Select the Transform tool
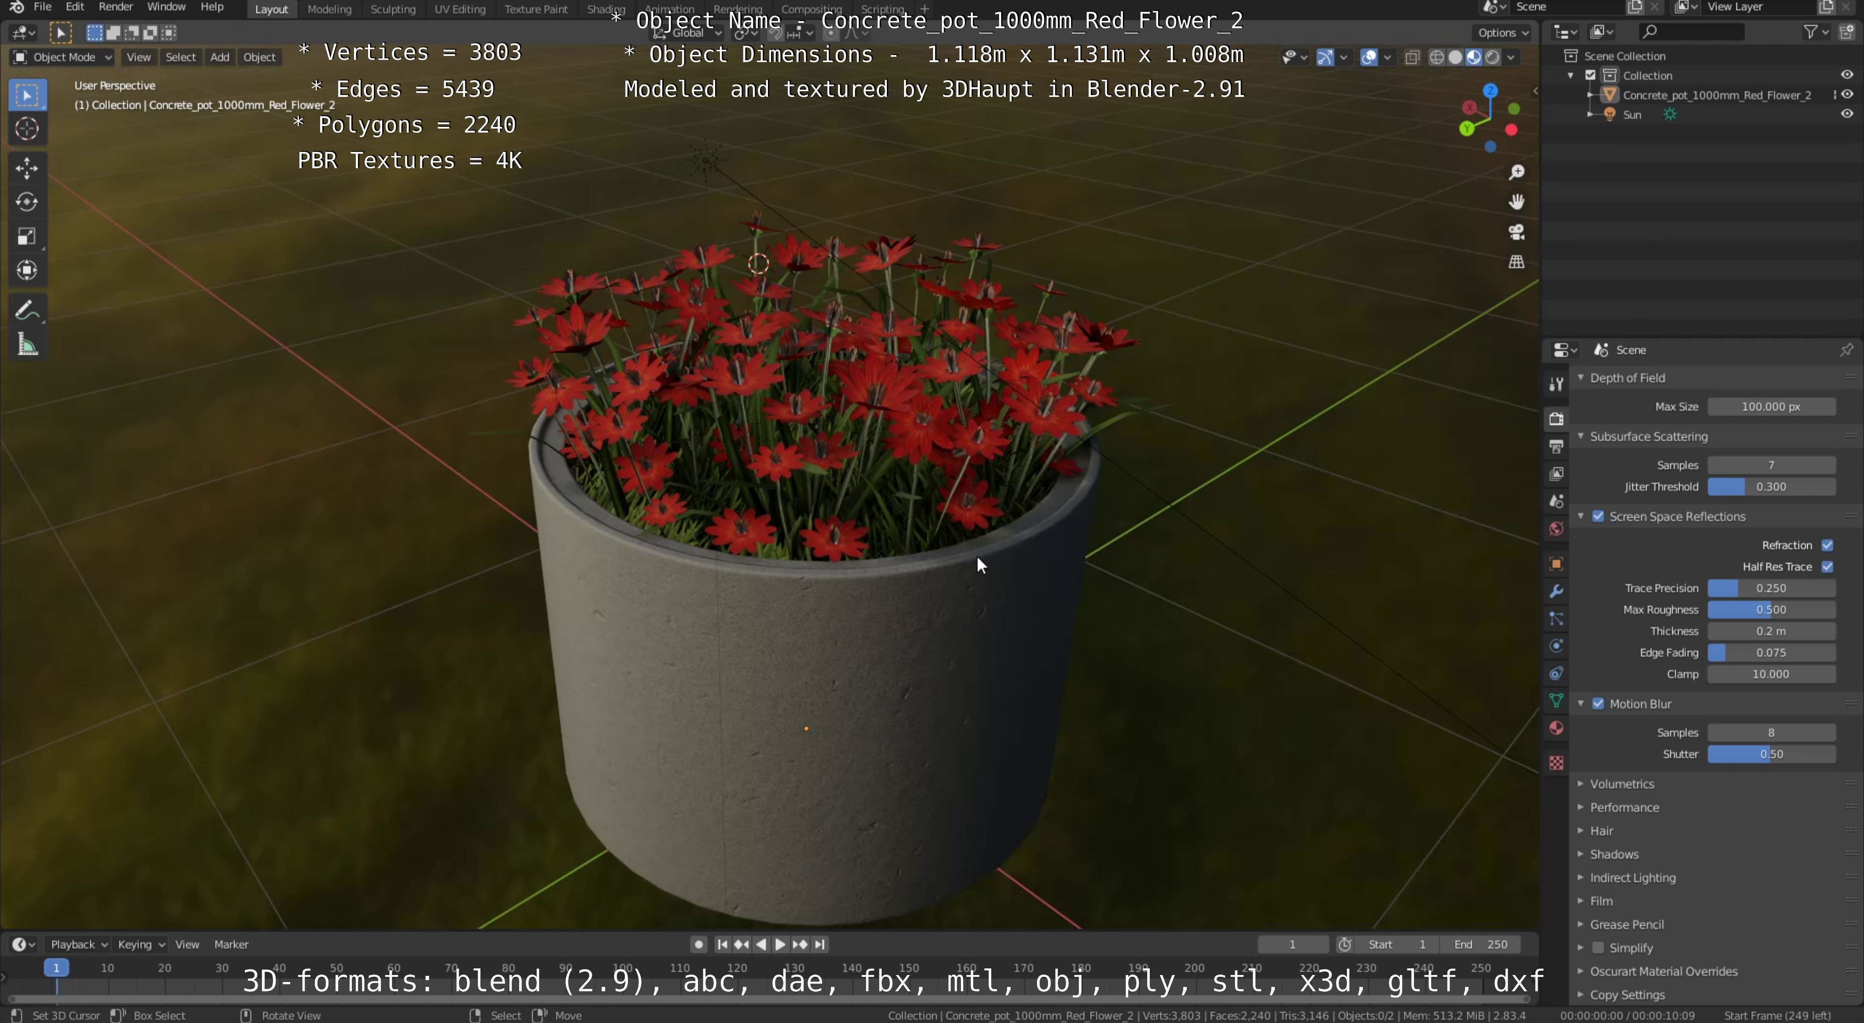The height and width of the screenshot is (1023, 1864). coord(27,270)
